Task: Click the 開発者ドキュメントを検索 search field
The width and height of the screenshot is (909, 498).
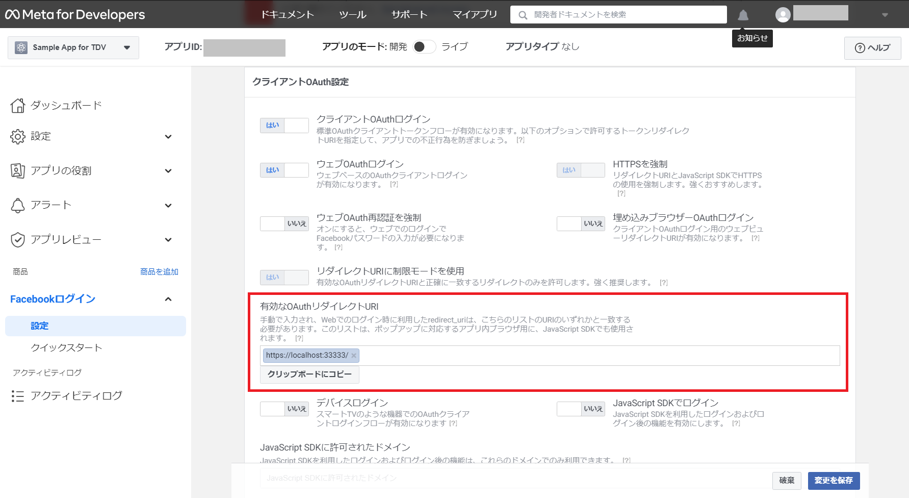Action: point(618,15)
